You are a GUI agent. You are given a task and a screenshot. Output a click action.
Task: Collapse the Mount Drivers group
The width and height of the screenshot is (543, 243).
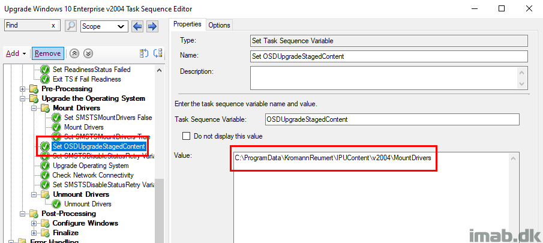pyautogui.click(x=34, y=109)
